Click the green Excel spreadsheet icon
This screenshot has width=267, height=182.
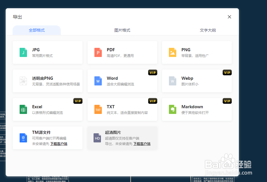23,109
